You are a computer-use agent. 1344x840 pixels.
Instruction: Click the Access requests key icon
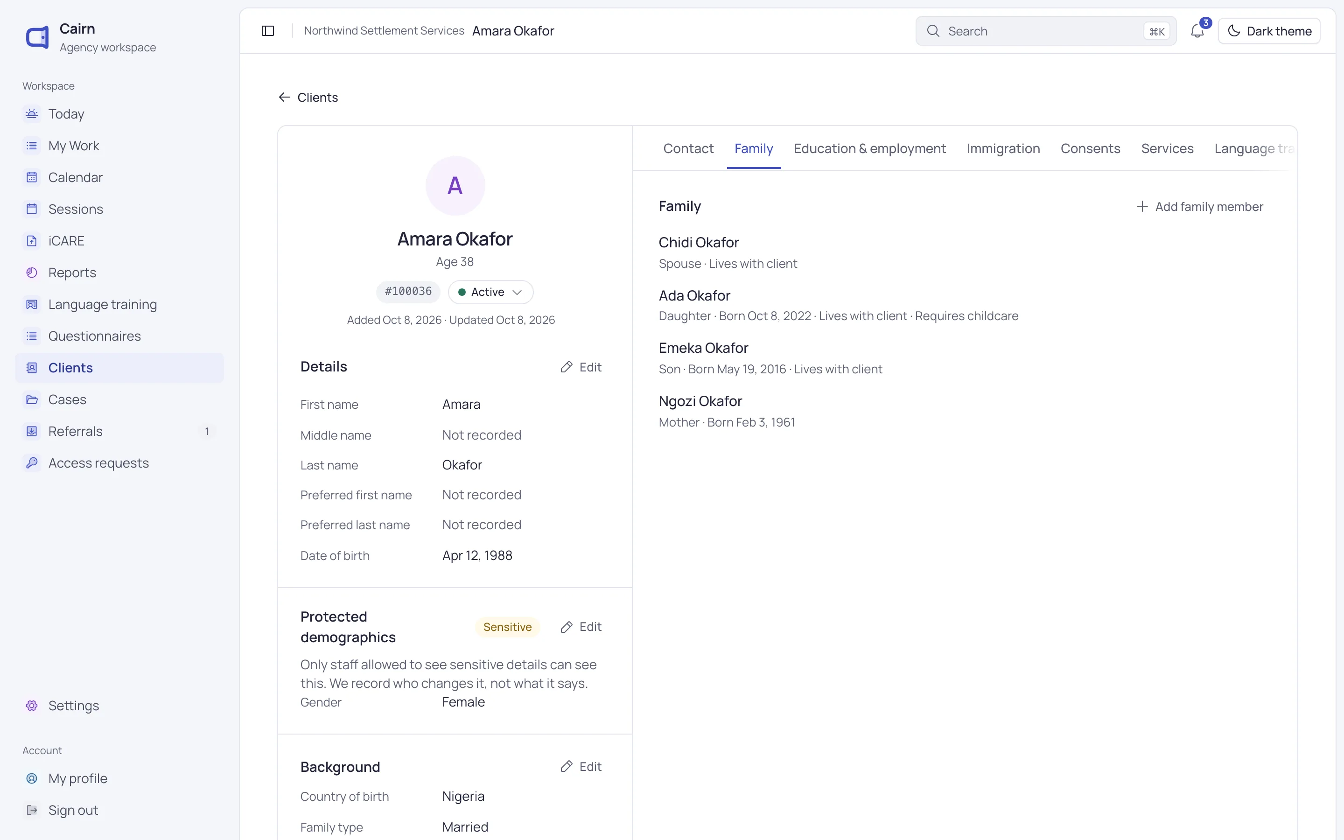[x=32, y=463]
